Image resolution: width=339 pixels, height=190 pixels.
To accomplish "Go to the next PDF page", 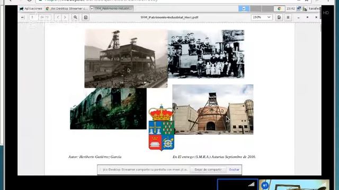I will pos(65,17).
